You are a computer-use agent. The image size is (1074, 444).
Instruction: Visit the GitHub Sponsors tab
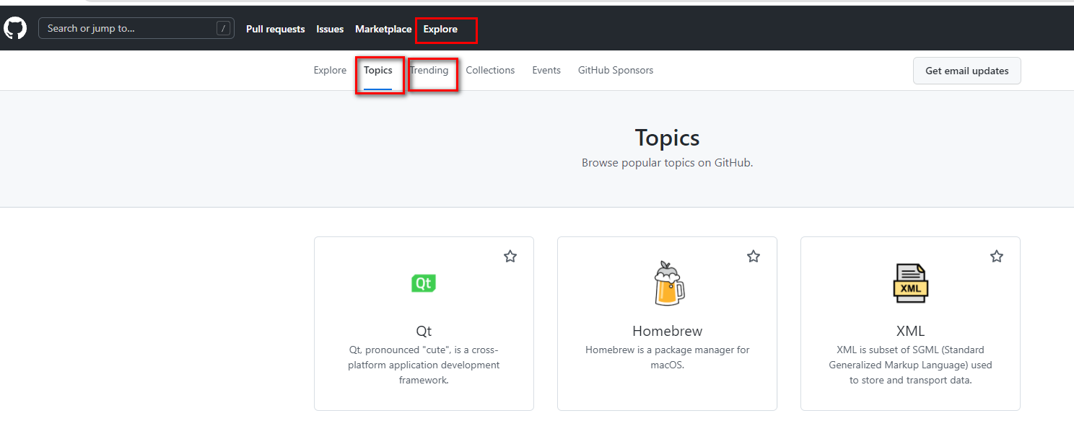(x=616, y=71)
